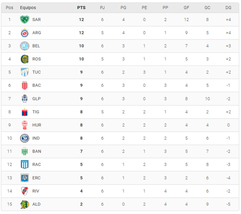Click the River Plate shield crest
Viewport: 241px width, 214px height.
point(24,191)
